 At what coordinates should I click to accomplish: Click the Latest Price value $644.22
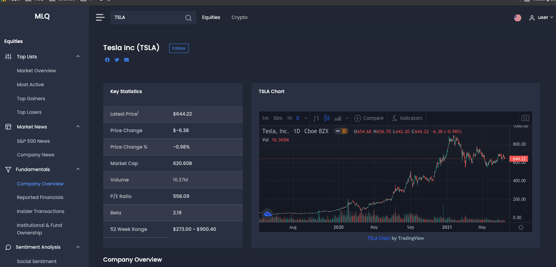182,114
